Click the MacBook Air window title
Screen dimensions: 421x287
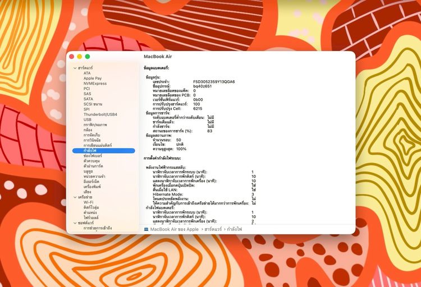158,57
